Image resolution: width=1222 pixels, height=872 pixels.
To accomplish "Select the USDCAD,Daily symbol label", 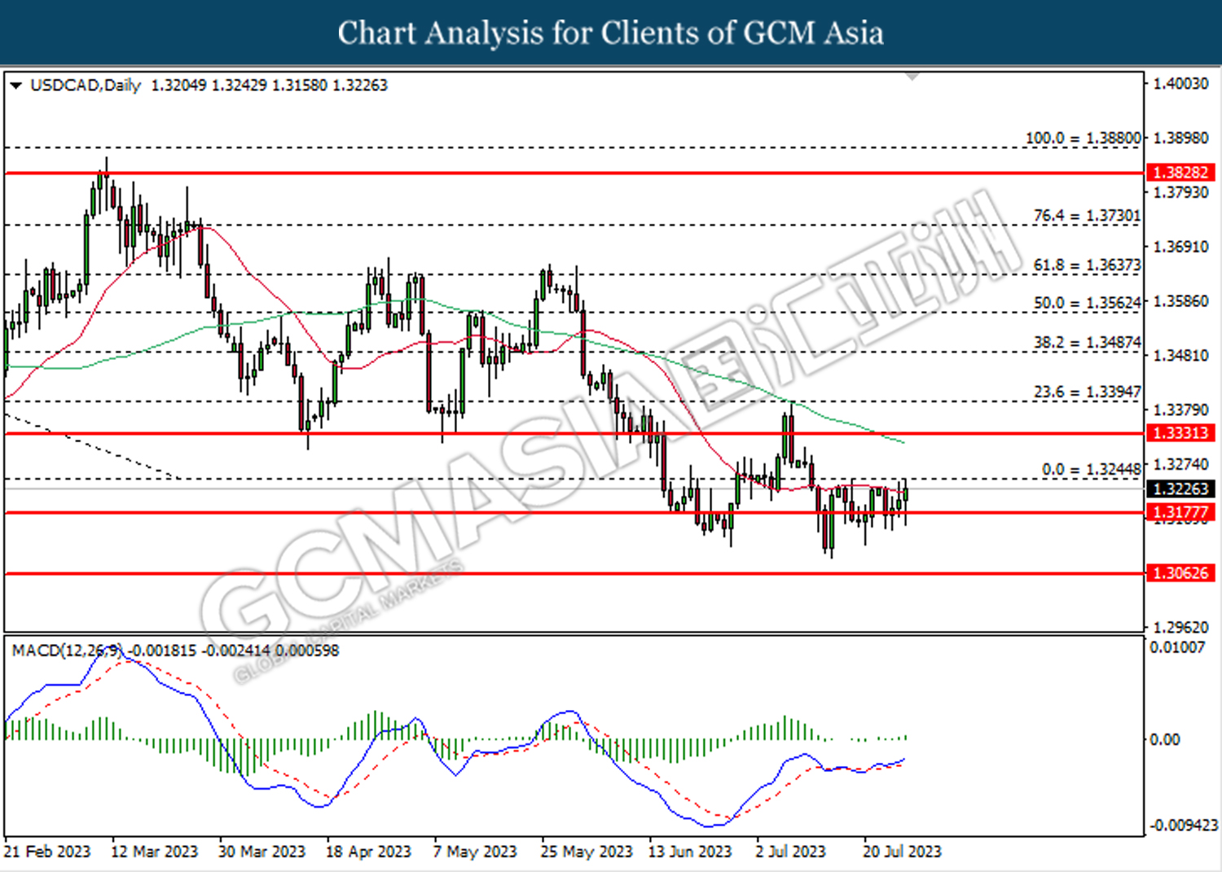I will 86,85.
